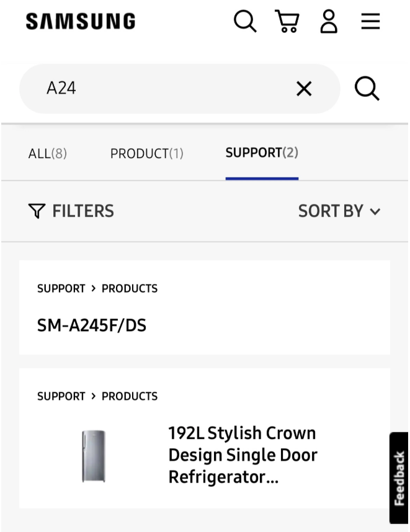Screen dimensions: 410x532
Task: Open the Filters funnel
Action: coord(71,211)
